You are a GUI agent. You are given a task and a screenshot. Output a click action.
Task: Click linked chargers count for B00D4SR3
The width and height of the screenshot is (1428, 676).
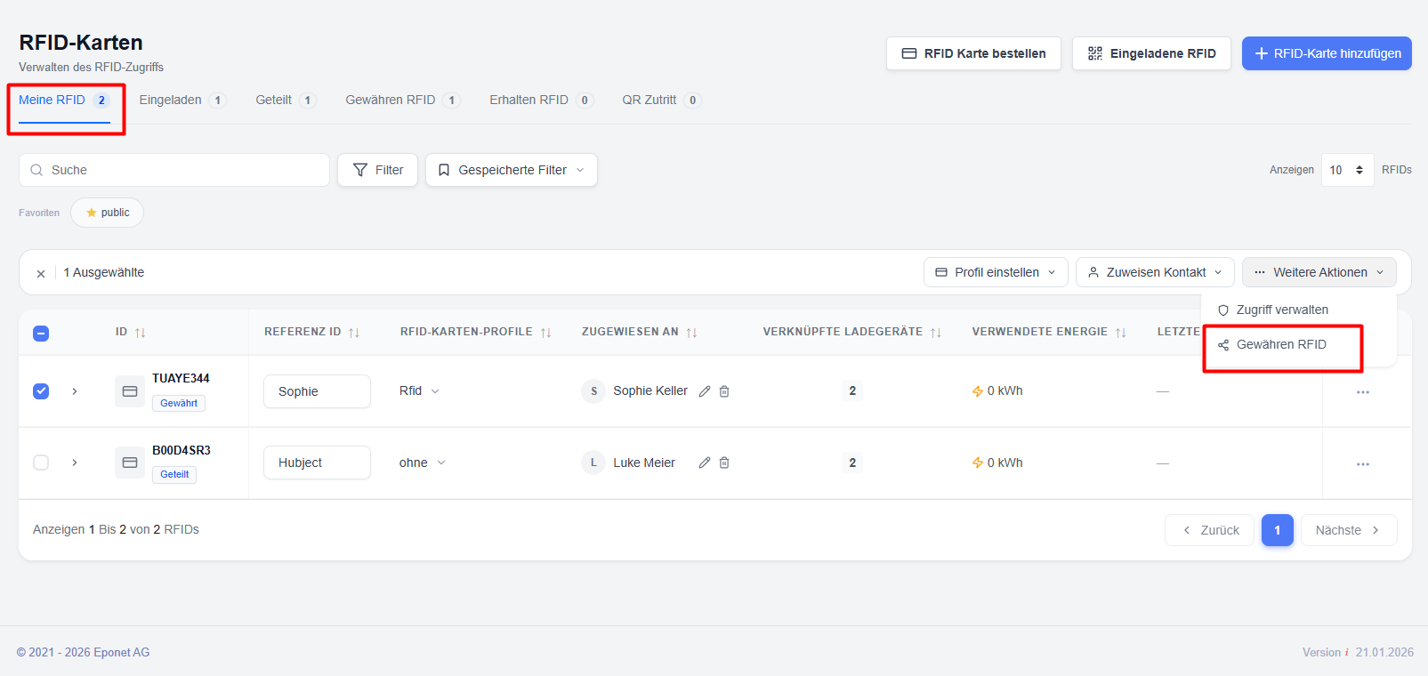click(x=852, y=463)
